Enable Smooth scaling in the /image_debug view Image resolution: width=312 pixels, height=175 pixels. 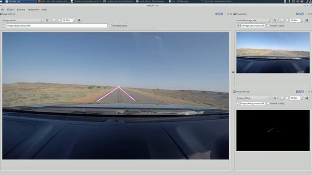click(268, 104)
